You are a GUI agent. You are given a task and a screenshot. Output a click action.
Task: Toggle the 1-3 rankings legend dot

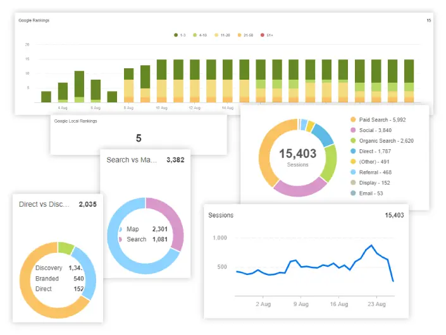click(x=176, y=35)
